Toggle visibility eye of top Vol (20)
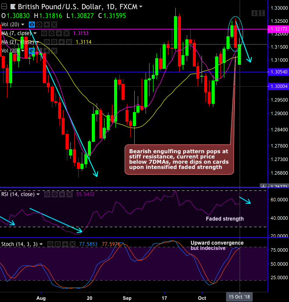This screenshot has height=302, width=289. pos(32,25)
